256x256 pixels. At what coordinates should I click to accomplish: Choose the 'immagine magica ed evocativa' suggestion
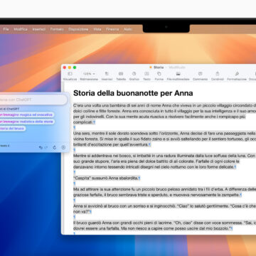(26, 114)
